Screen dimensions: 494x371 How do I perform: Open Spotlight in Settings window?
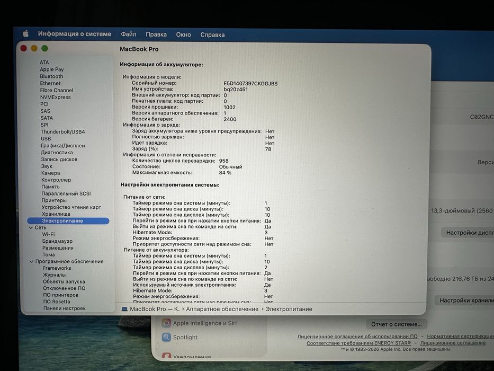[179, 337]
